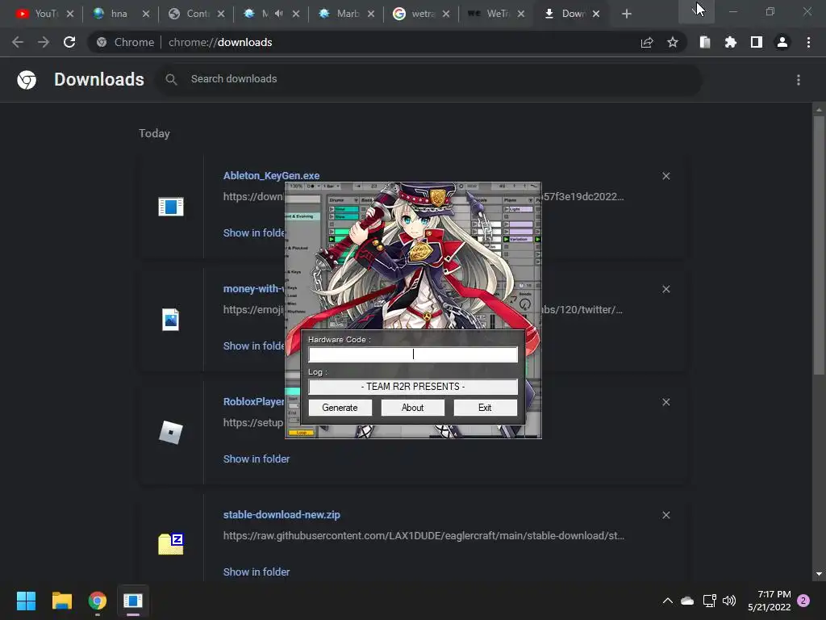The height and width of the screenshot is (620, 826).
Task: Close the YouTube tab
Action: pyautogui.click(x=70, y=15)
